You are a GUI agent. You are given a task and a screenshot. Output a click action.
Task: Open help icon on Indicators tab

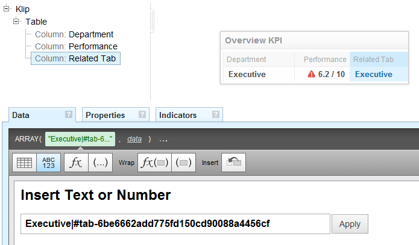(216, 114)
